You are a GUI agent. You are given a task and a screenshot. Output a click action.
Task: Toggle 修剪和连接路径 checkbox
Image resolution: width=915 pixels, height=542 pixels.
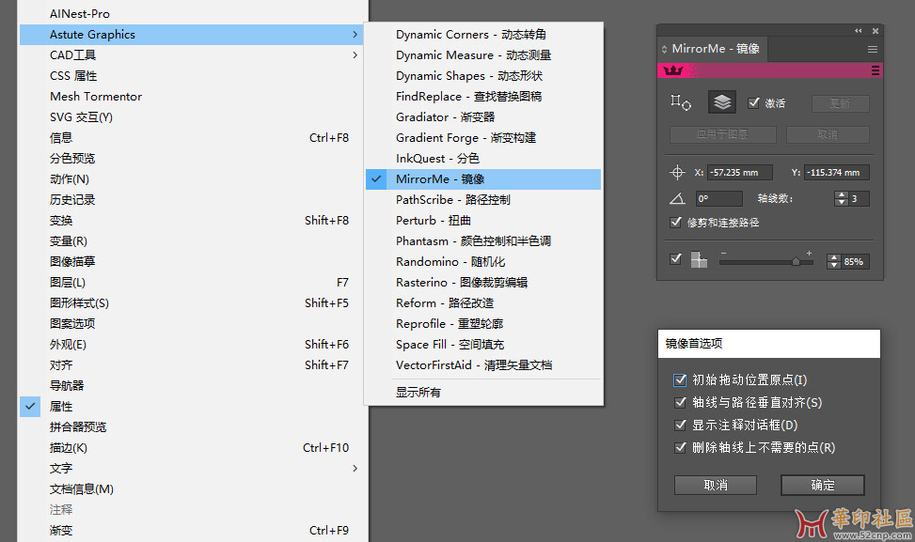676,222
